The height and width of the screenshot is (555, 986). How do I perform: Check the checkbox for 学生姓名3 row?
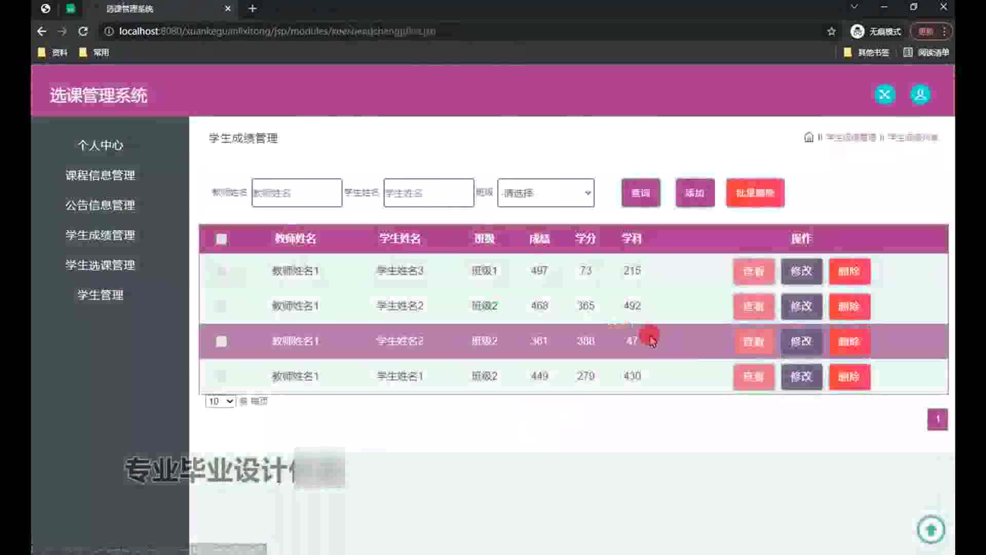point(221,271)
